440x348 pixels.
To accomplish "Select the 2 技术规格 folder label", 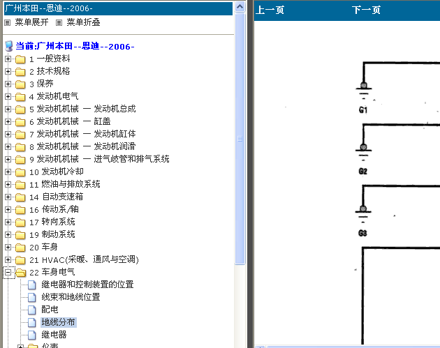I will (50, 72).
